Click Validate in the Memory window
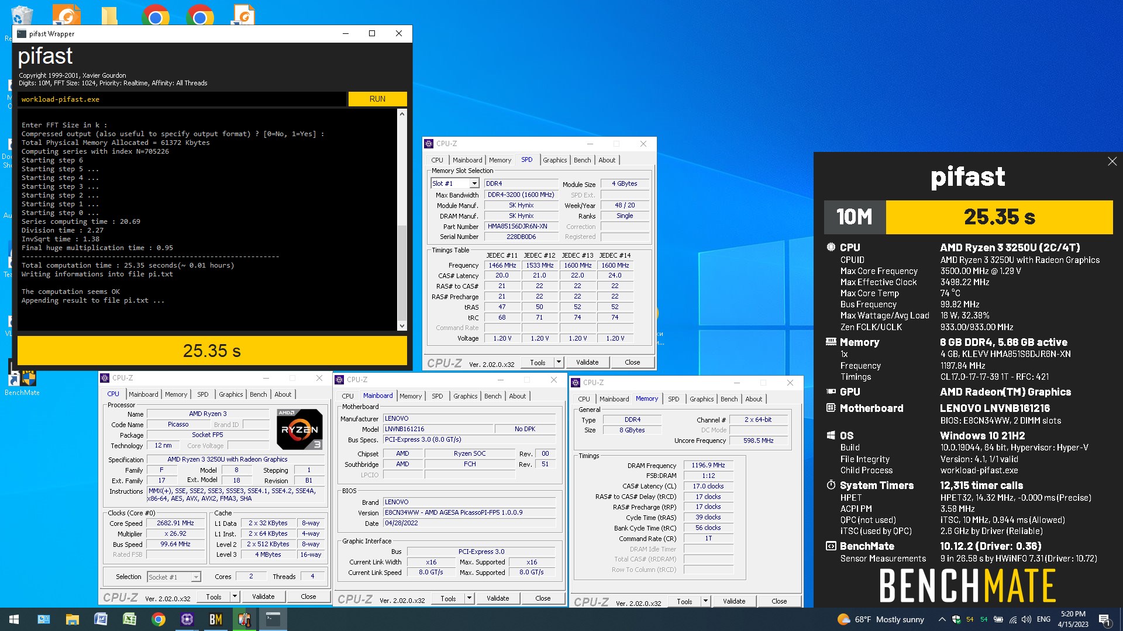The image size is (1123, 631). pyautogui.click(x=734, y=601)
